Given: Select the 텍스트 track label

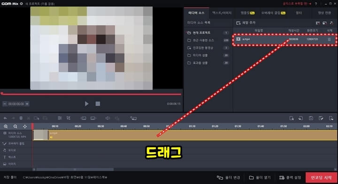Looking at the screenshot, I should 12,157.
